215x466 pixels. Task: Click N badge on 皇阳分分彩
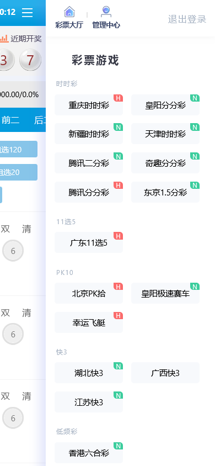coord(195,98)
